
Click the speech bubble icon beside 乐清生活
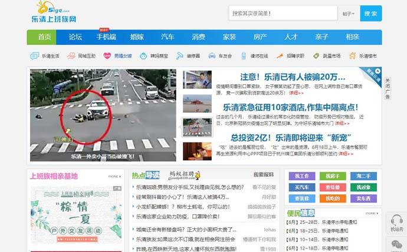coord(35,56)
